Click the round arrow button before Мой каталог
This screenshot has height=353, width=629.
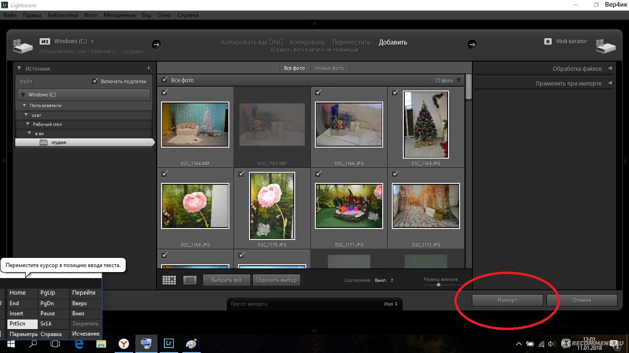tap(472, 44)
